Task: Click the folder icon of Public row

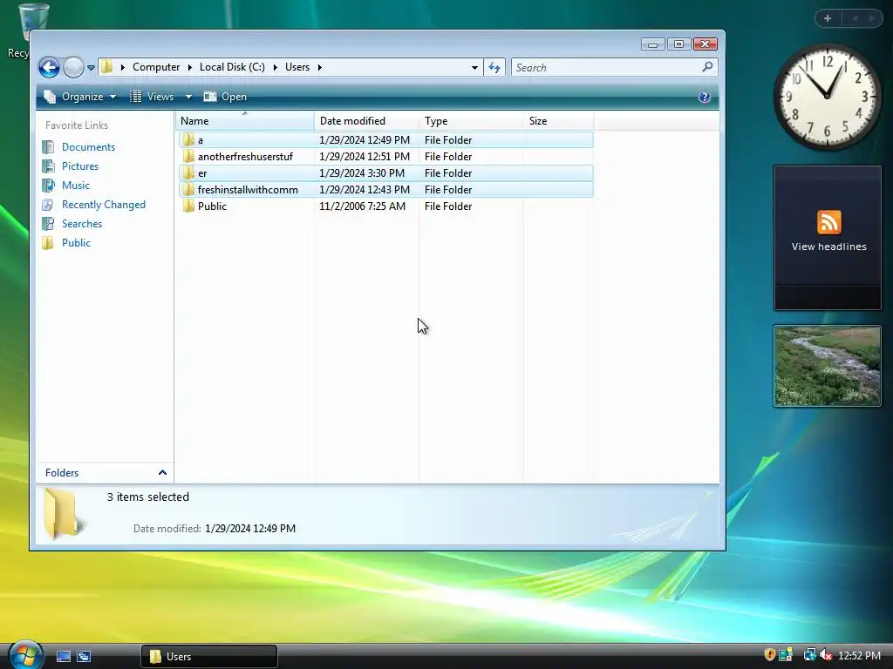Action: pos(188,206)
